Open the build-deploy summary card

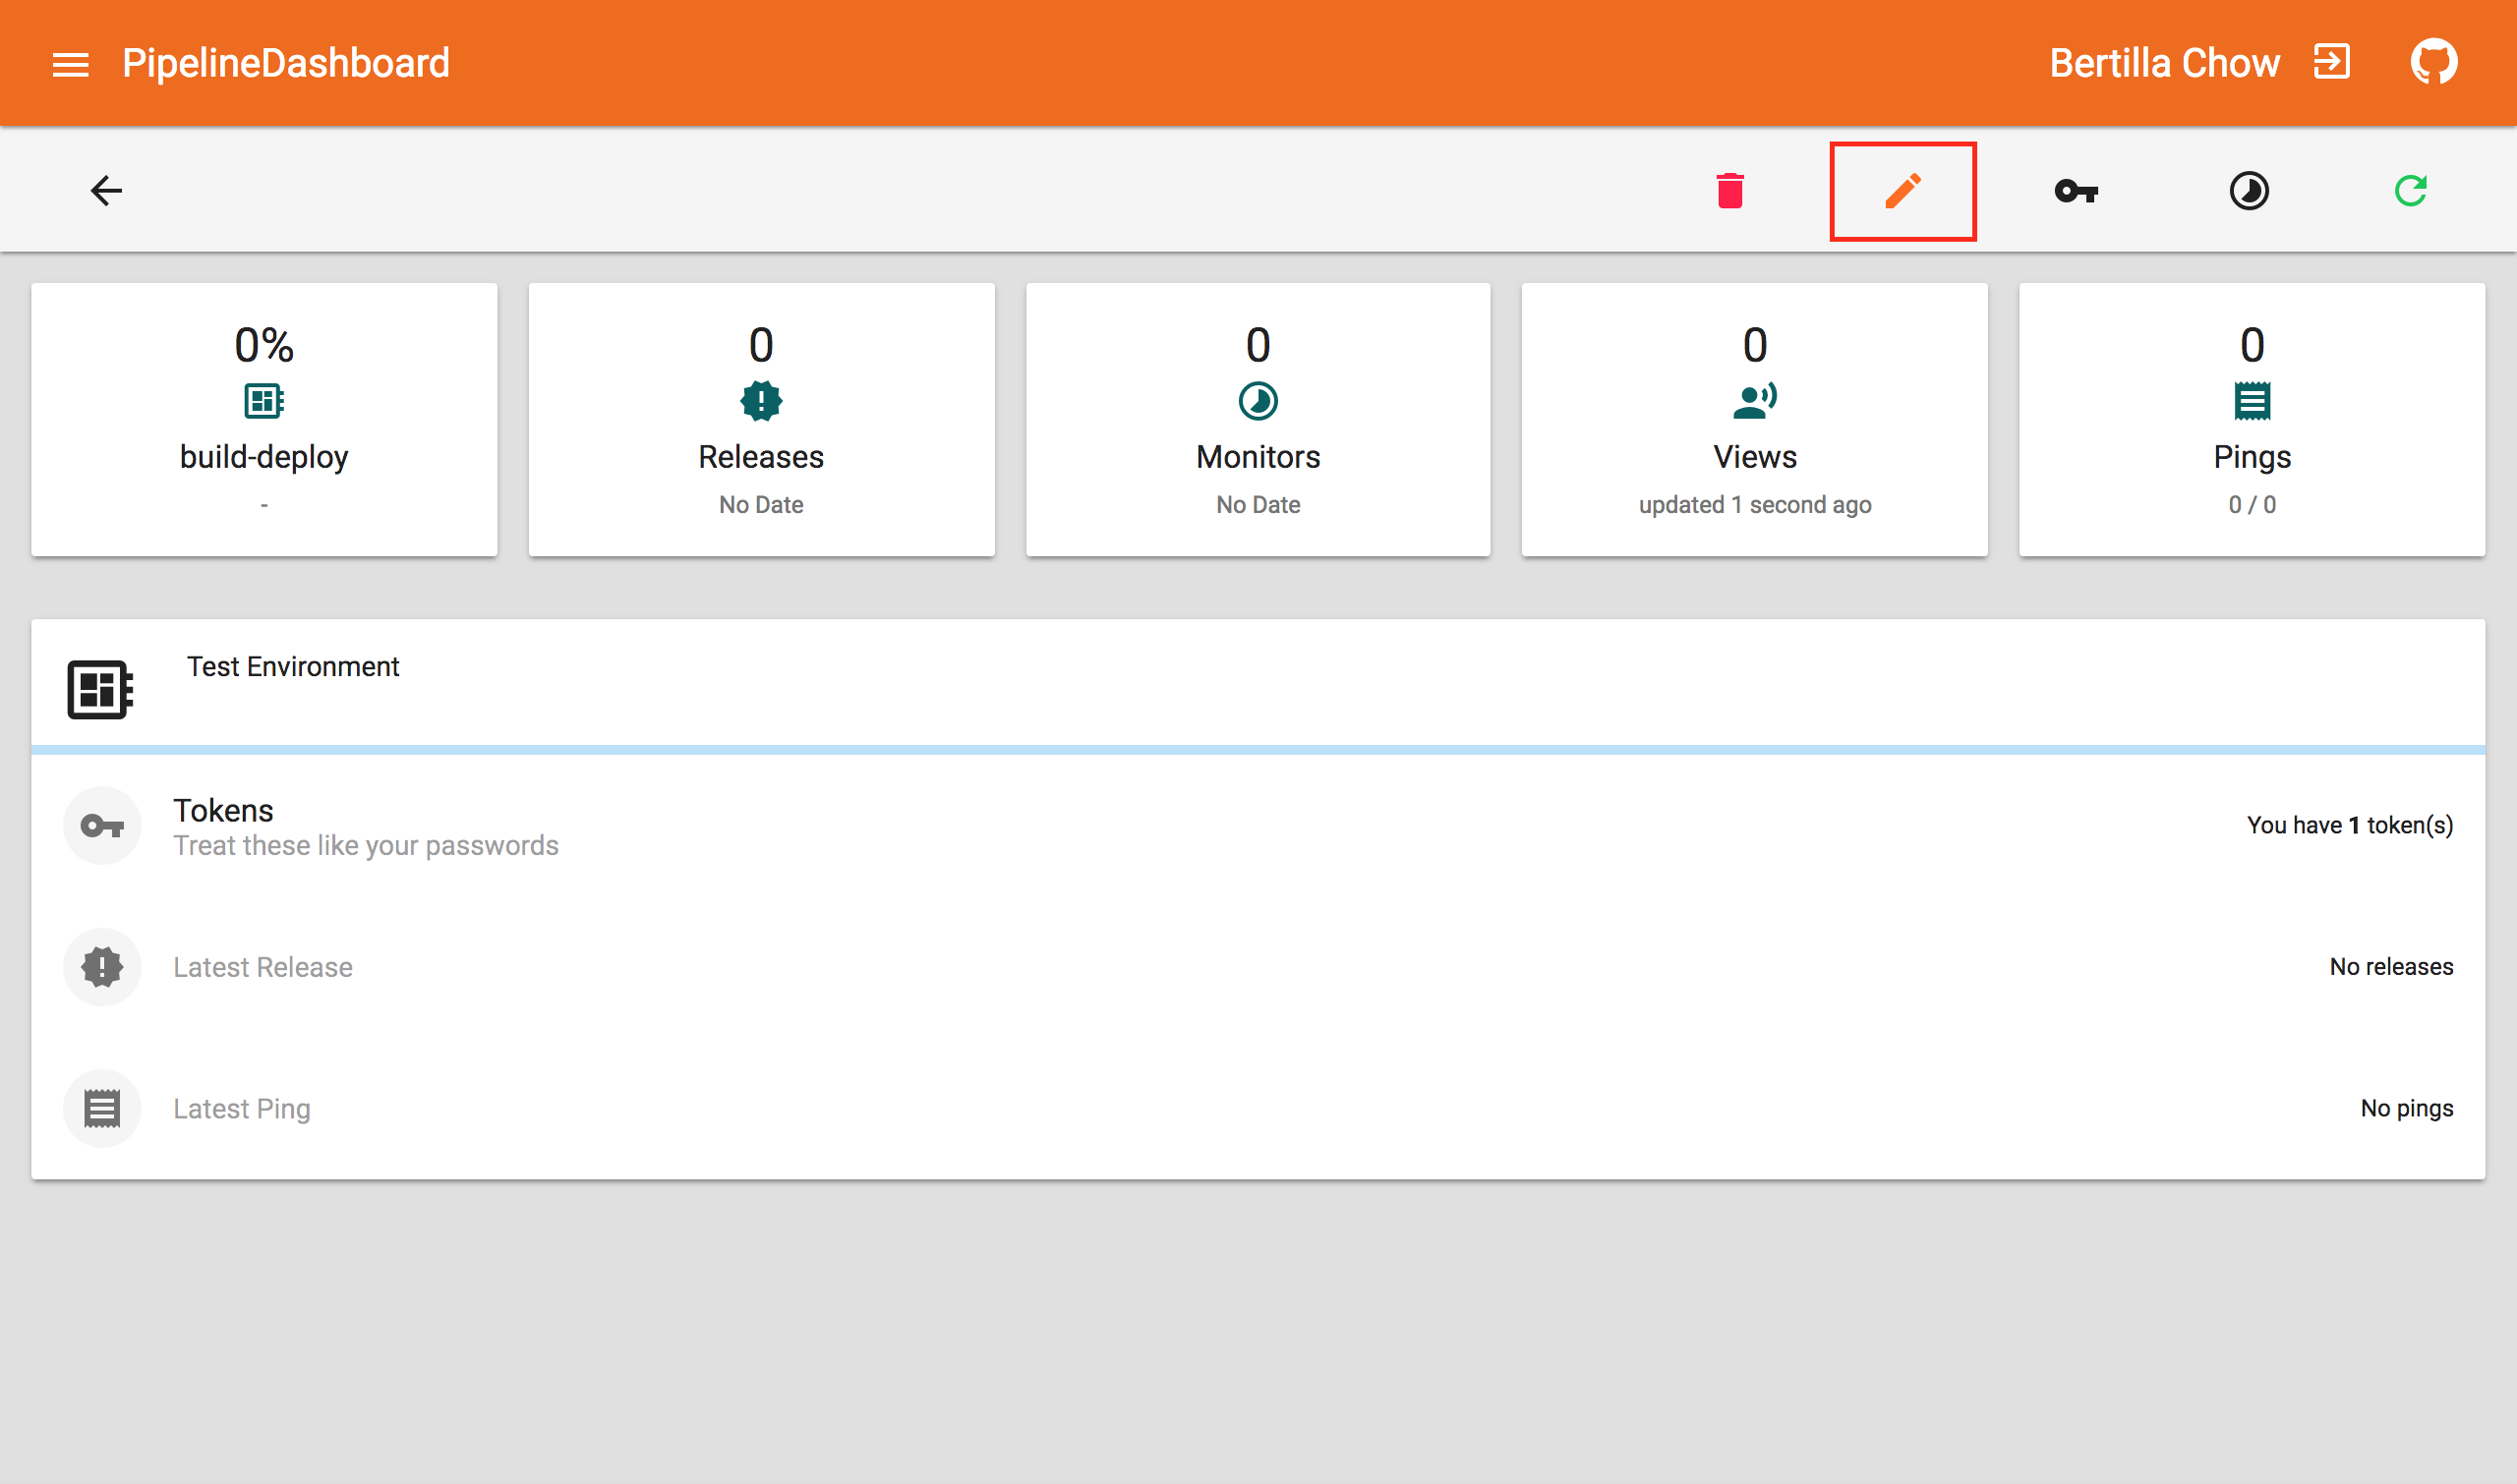264,419
